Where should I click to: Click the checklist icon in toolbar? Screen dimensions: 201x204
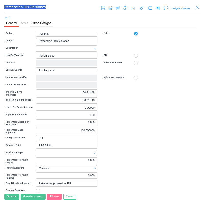(150, 8)
